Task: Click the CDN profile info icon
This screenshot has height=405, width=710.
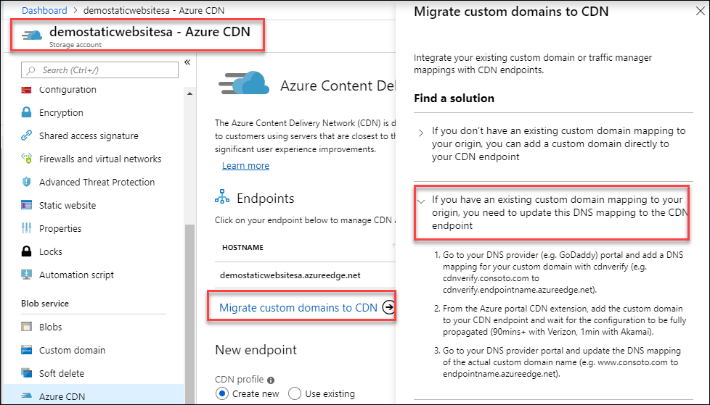Action: (271, 380)
